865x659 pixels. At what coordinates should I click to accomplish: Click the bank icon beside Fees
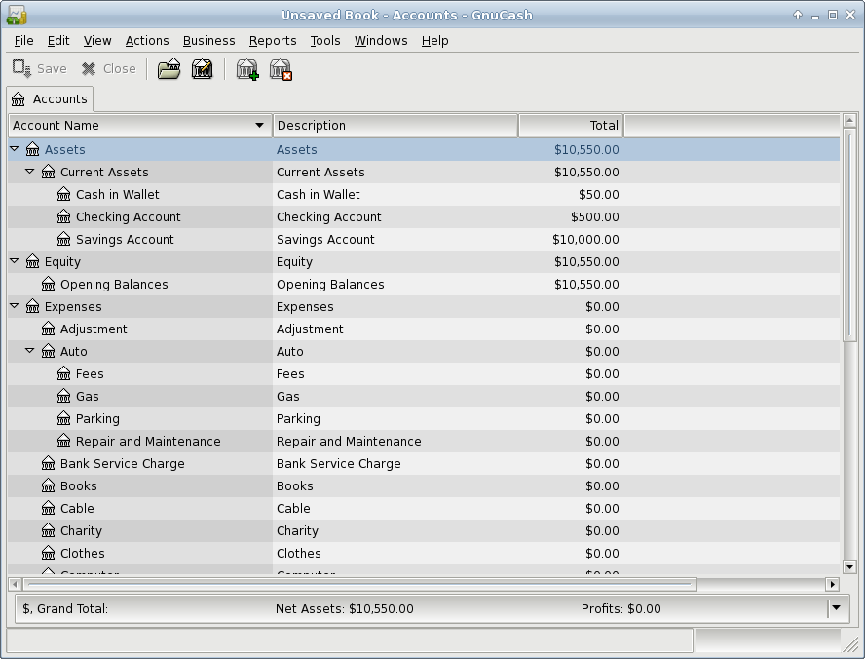point(63,373)
